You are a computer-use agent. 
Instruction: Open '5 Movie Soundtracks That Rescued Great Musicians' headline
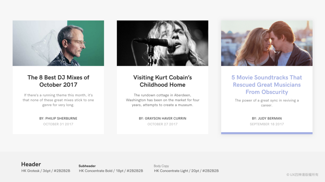[267, 85]
